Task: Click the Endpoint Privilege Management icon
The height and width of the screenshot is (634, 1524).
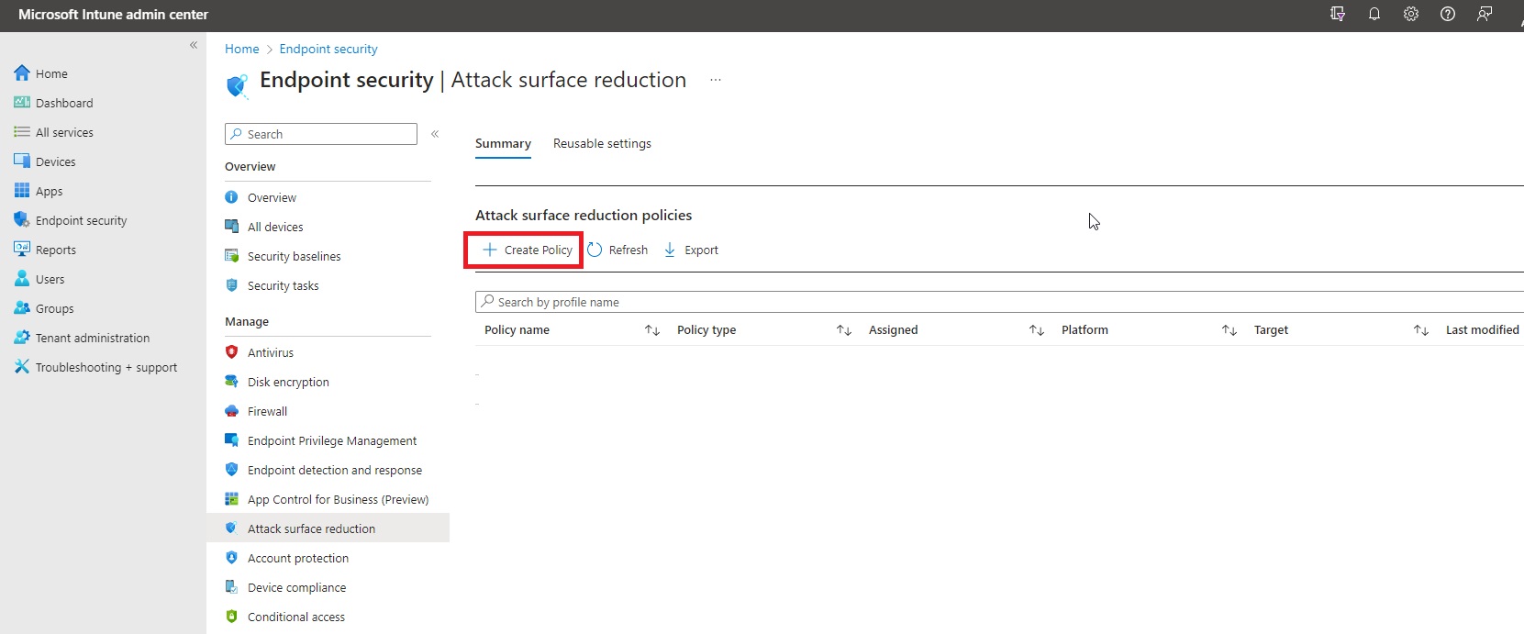Action: [232, 440]
